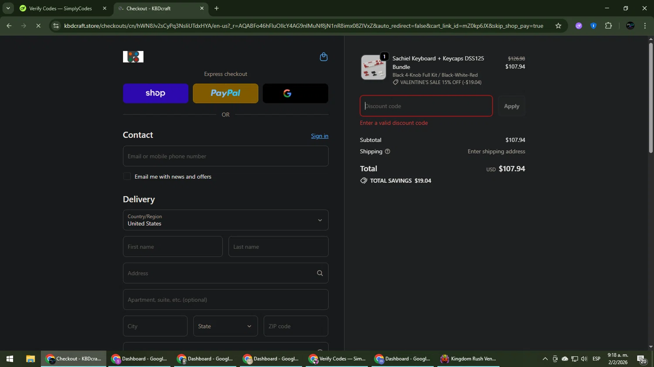Open the shopping bag cart icon
This screenshot has height=367, width=654.
(324, 57)
